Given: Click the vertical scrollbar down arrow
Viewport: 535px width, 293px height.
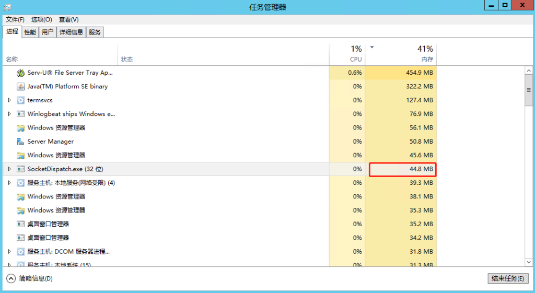Looking at the screenshot, I should click(528, 261).
